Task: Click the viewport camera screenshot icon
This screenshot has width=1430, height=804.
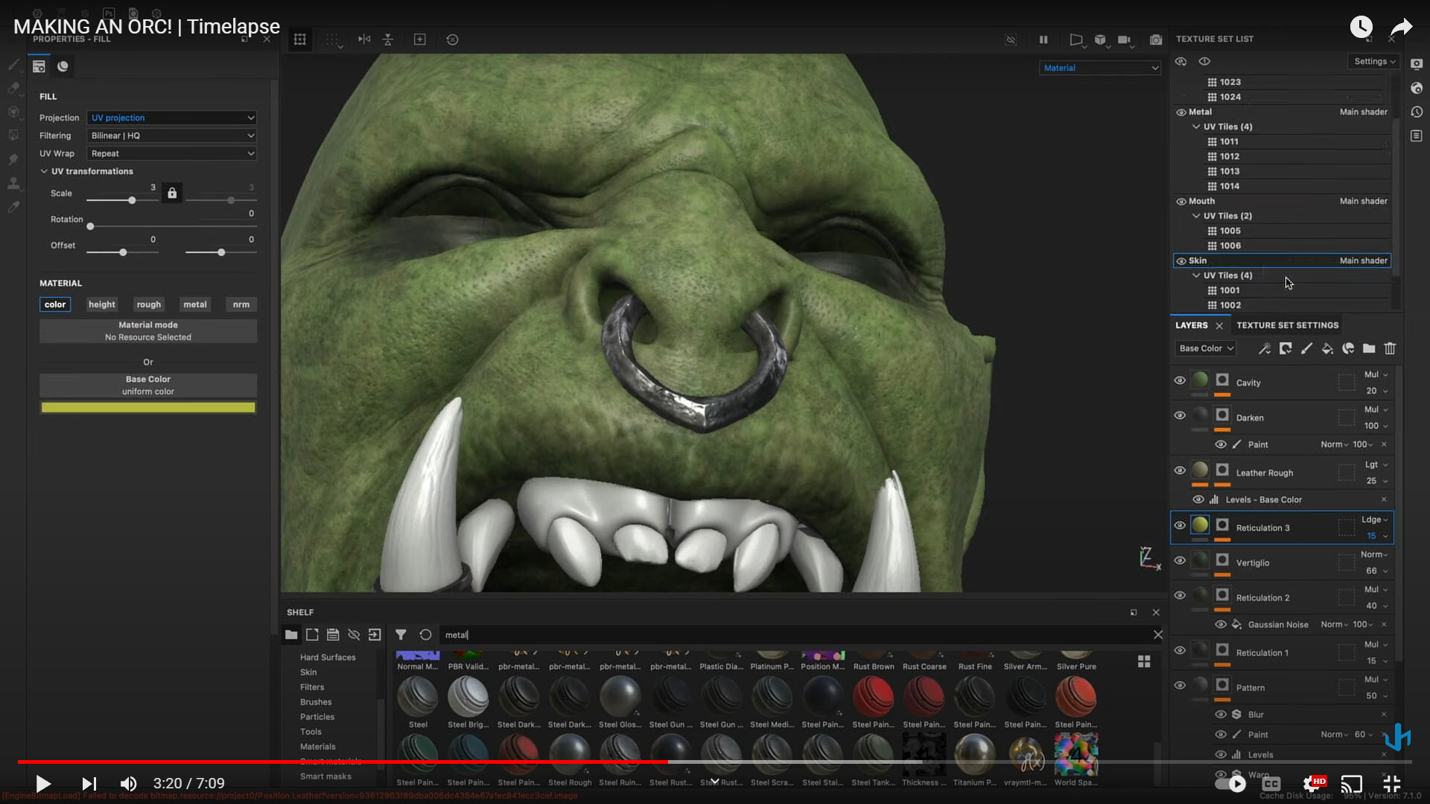Action: 1155,39
